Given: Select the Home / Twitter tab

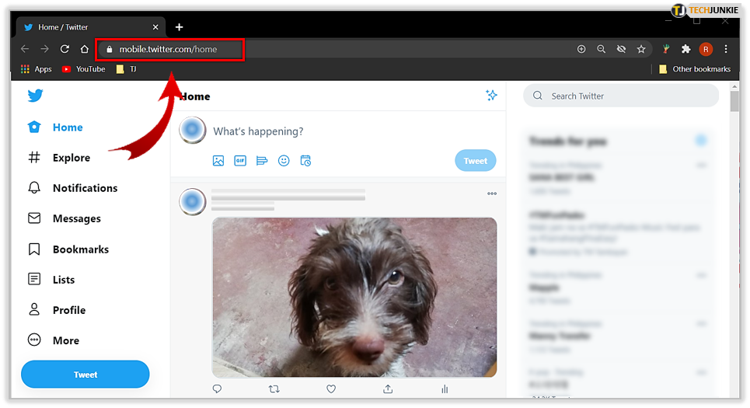Looking at the screenshot, I should point(91,27).
